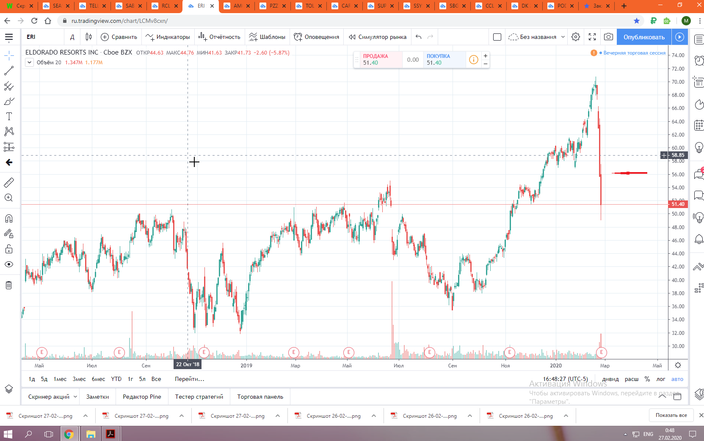Click the browser address bar URL
704x441 pixels.
(120, 21)
